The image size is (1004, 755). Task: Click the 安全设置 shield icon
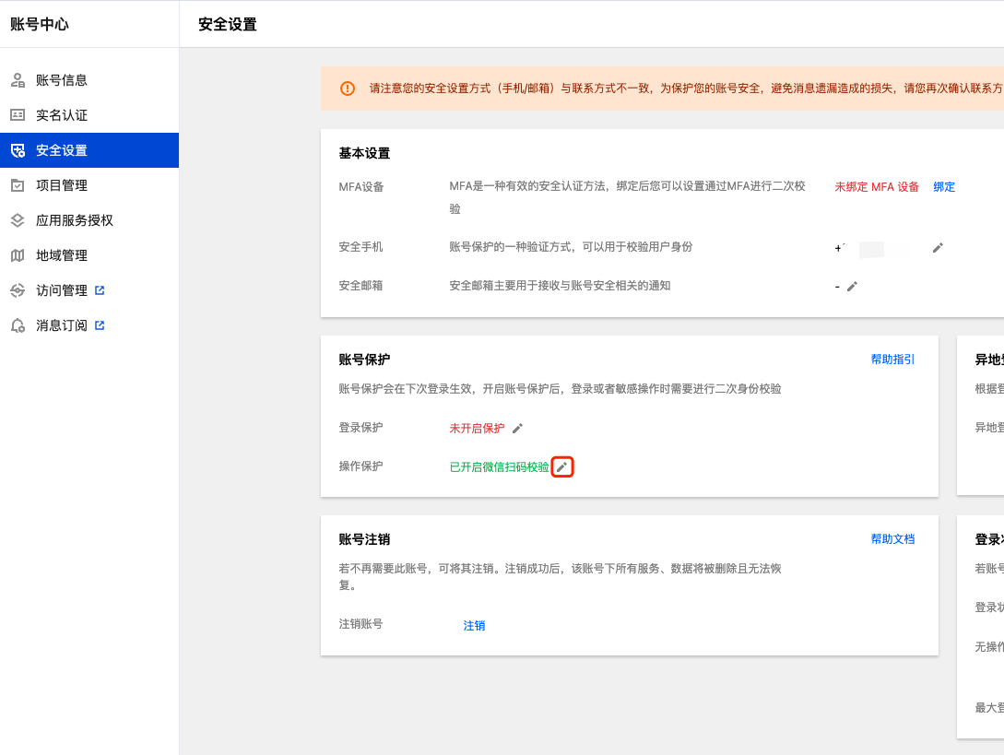pos(18,150)
